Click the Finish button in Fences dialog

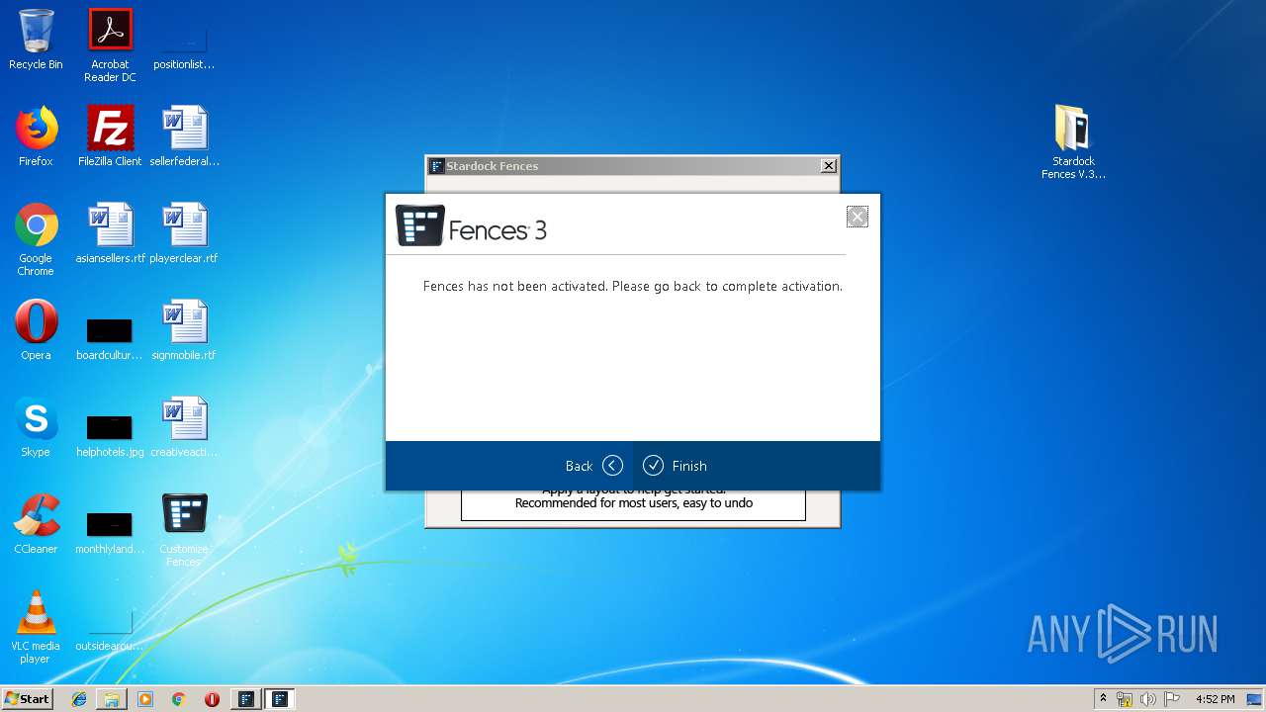(x=675, y=466)
